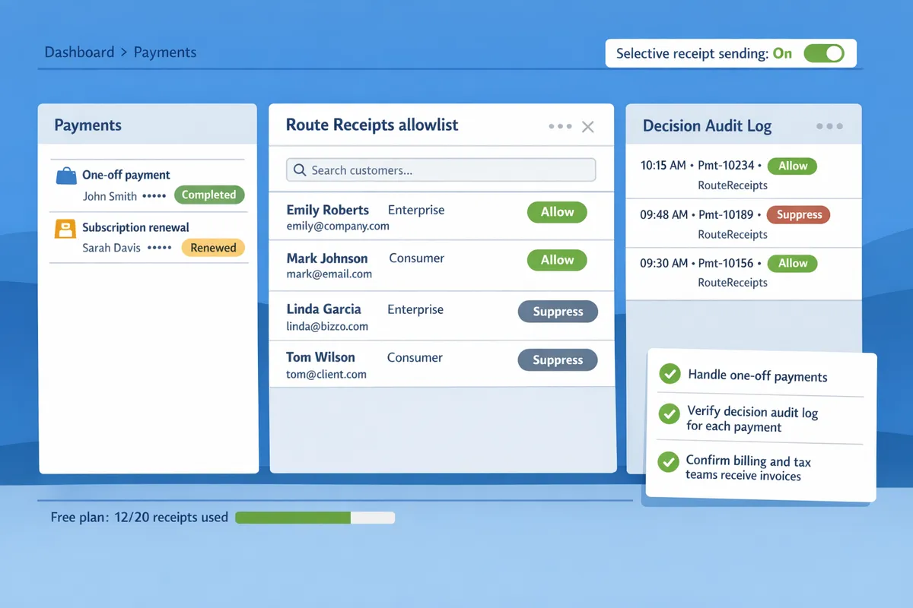This screenshot has width=913, height=608.
Task: Open the Route Receipts allowlist options menu
Action: [559, 126]
